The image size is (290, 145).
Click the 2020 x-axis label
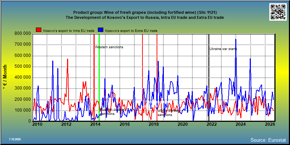(x=182, y=124)
